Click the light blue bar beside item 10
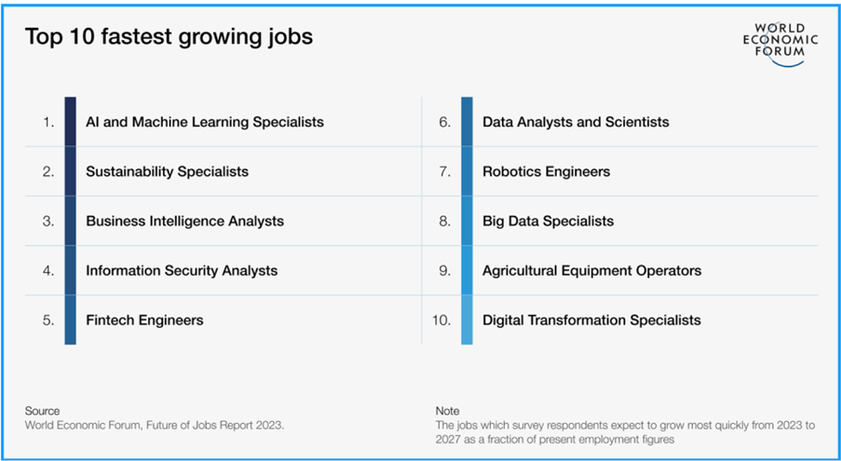 (x=468, y=320)
